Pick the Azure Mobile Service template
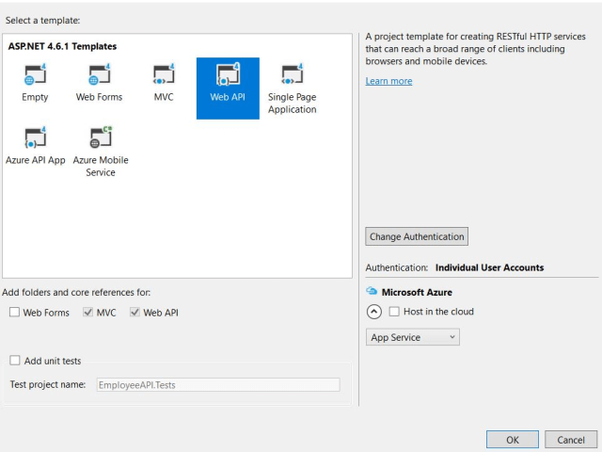The width and height of the screenshot is (602, 452). pyautogui.click(x=100, y=138)
